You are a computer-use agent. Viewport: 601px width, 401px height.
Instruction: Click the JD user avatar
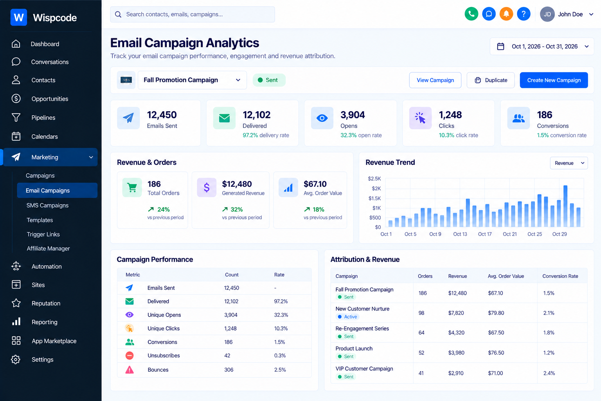pos(547,14)
